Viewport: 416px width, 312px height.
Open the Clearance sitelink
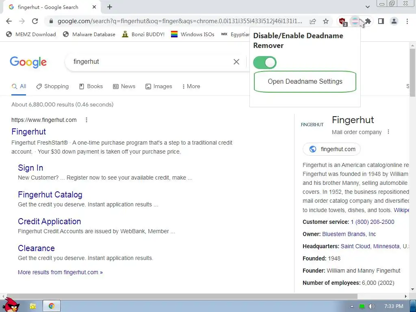click(x=36, y=248)
